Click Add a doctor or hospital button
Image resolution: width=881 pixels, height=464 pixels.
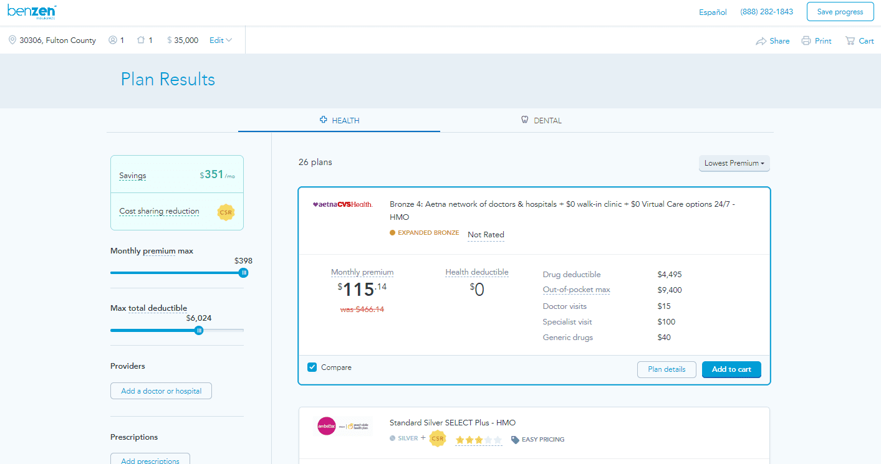161,391
